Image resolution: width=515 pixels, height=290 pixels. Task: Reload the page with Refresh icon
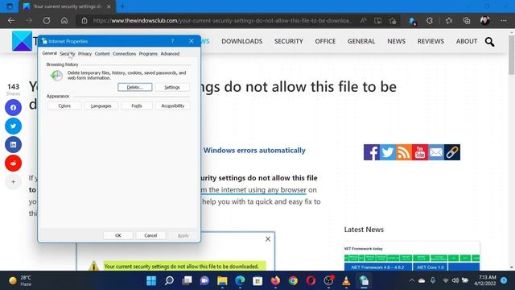pyautogui.click(x=47, y=20)
